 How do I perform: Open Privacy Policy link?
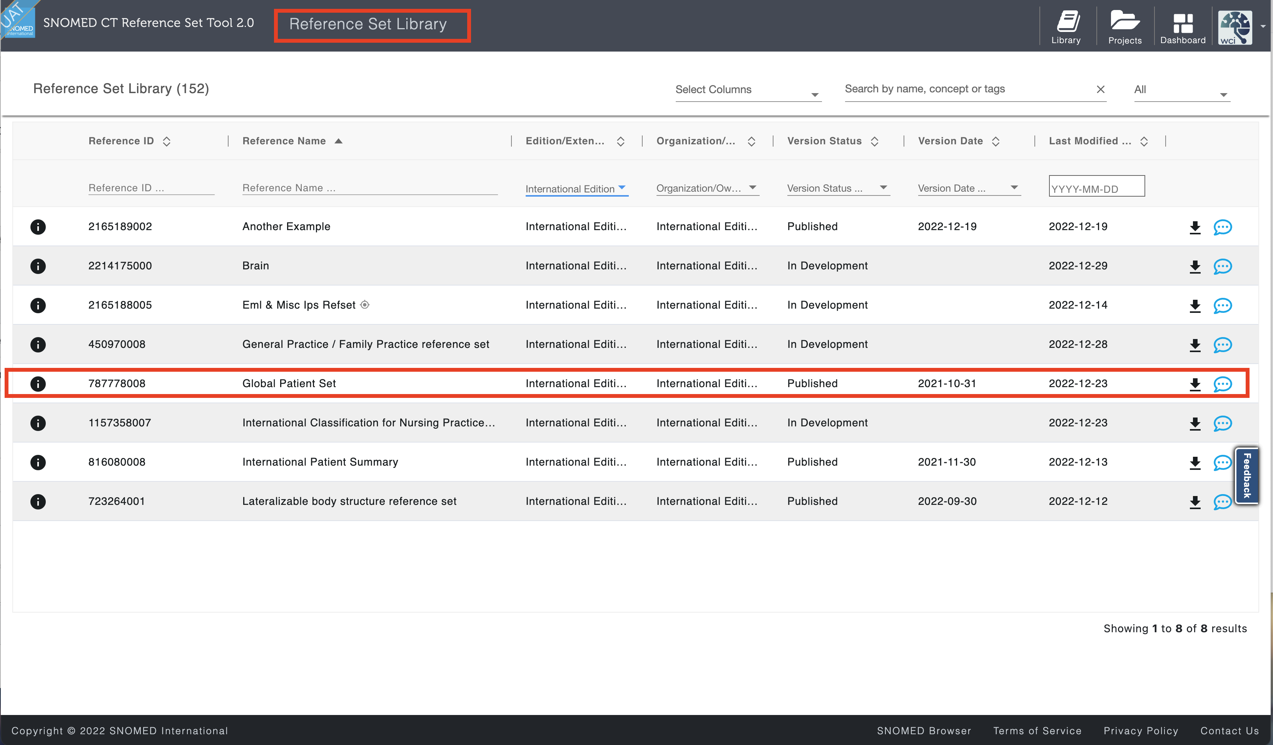pyautogui.click(x=1141, y=730)
